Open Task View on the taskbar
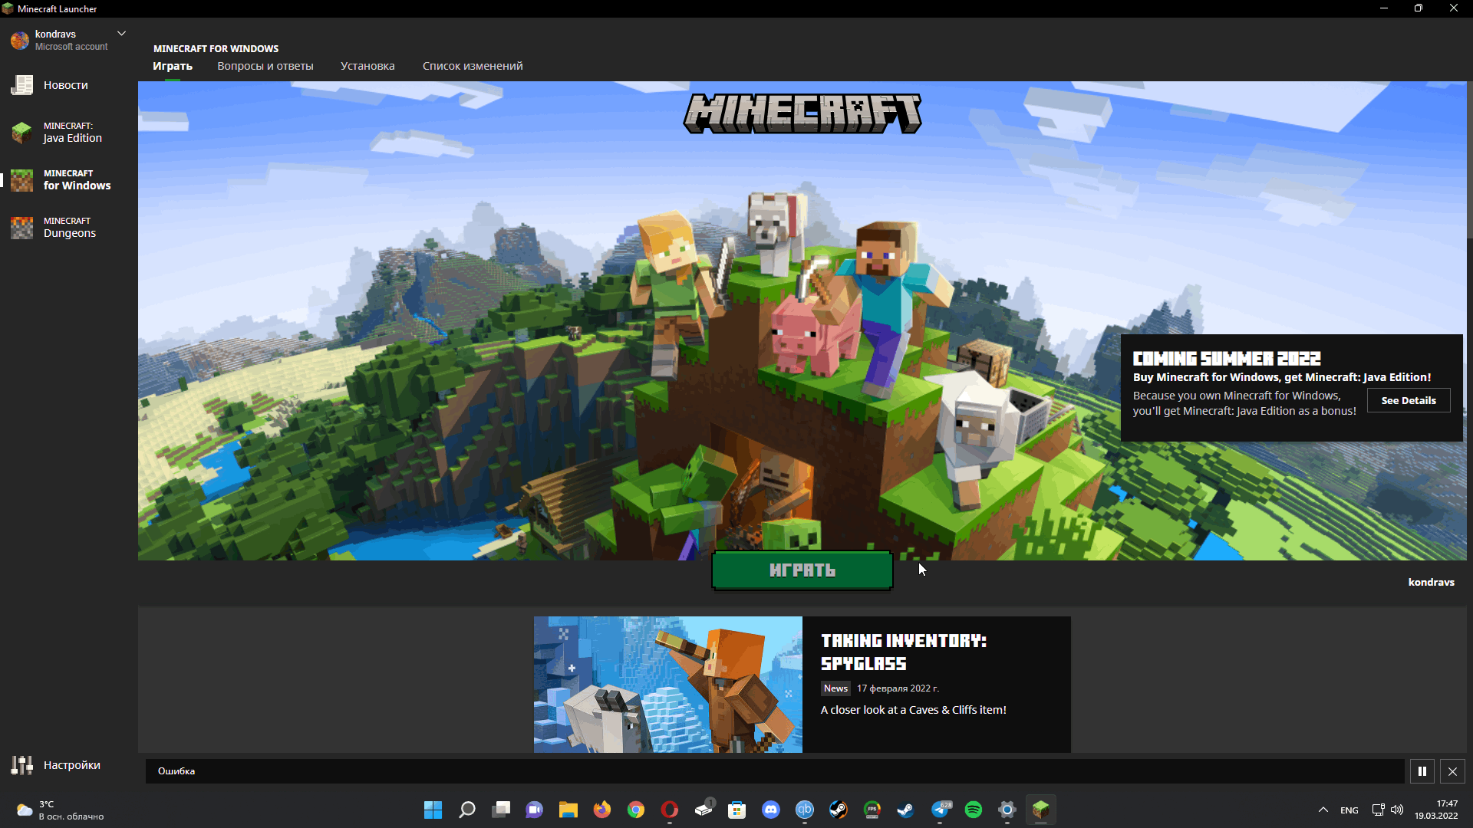 tap(501, 810)
